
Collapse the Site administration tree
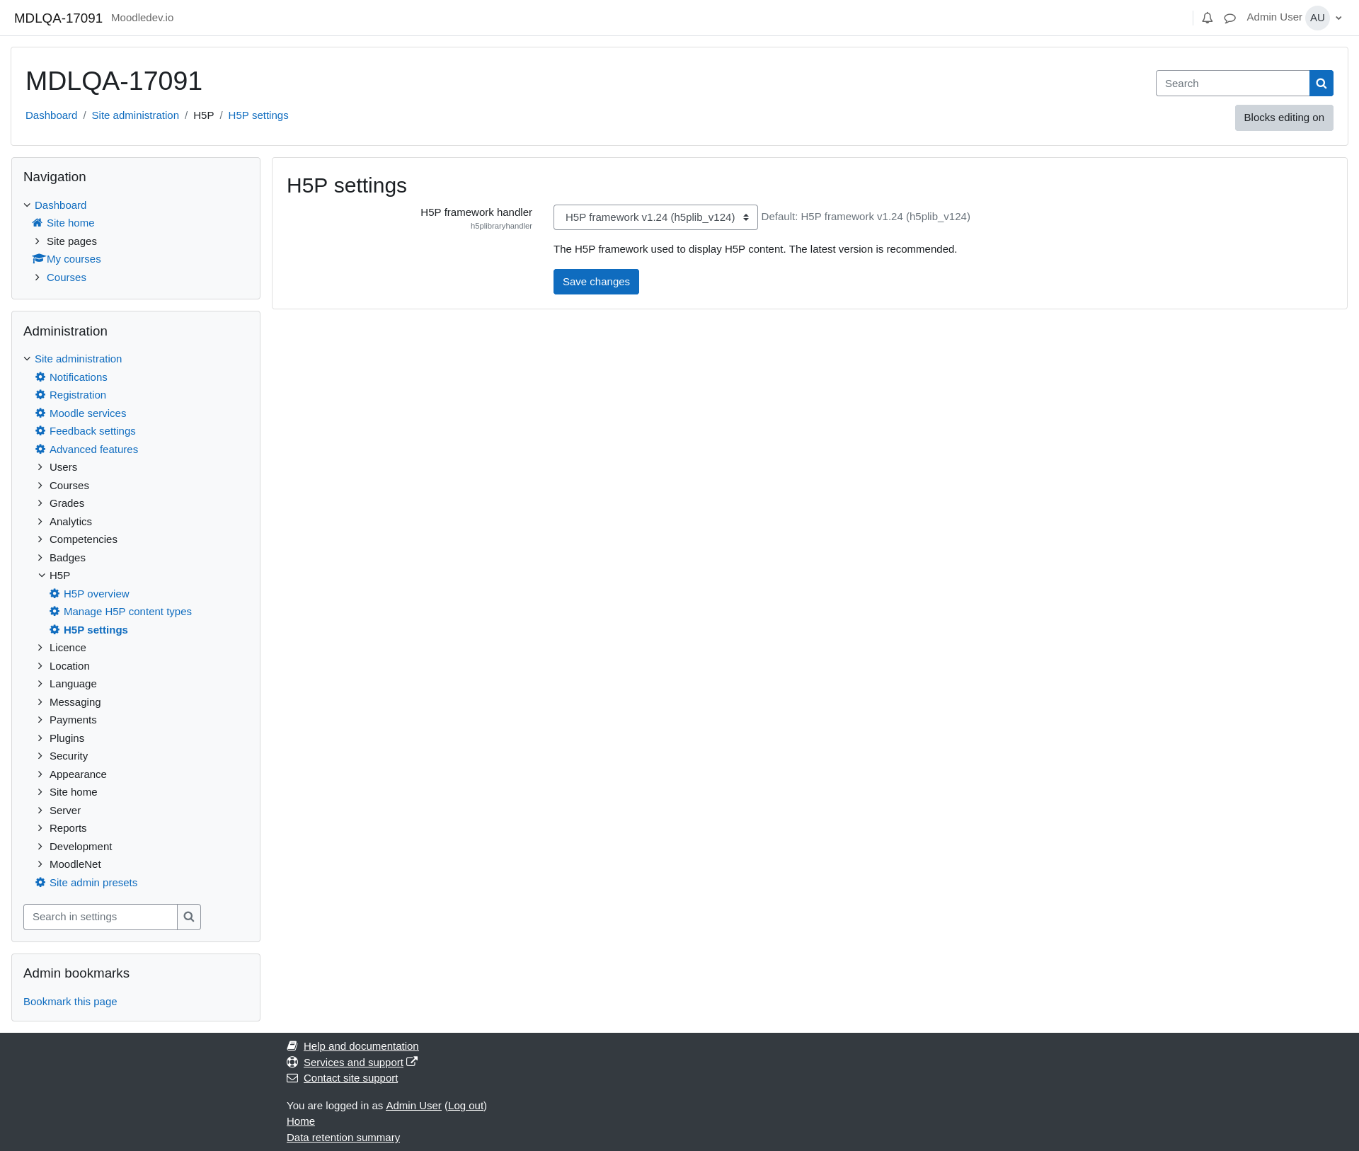28,359
